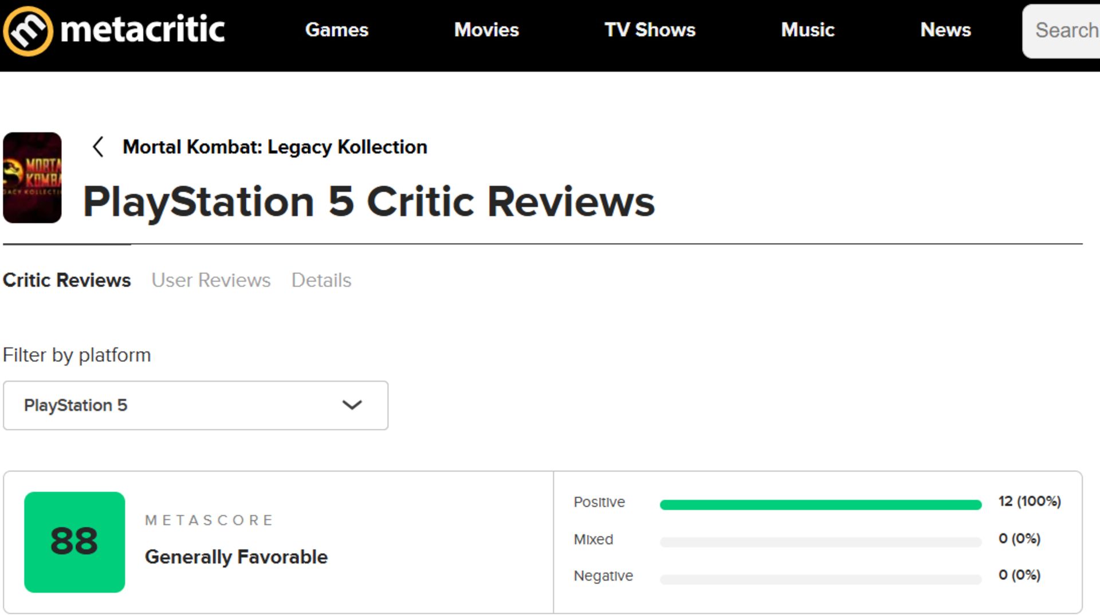Screen dimensions: 1100x615
Task: Stay on the Critic Reviews tab
Action: tap(66, 280)
